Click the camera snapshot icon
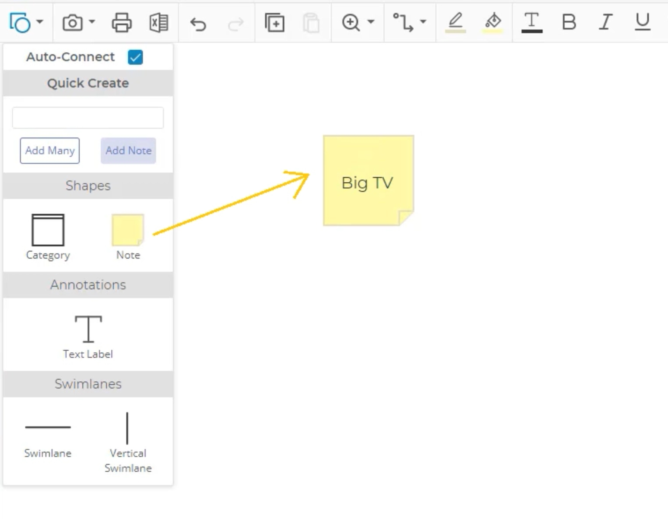668x519 pixels. tap(72, 23)
